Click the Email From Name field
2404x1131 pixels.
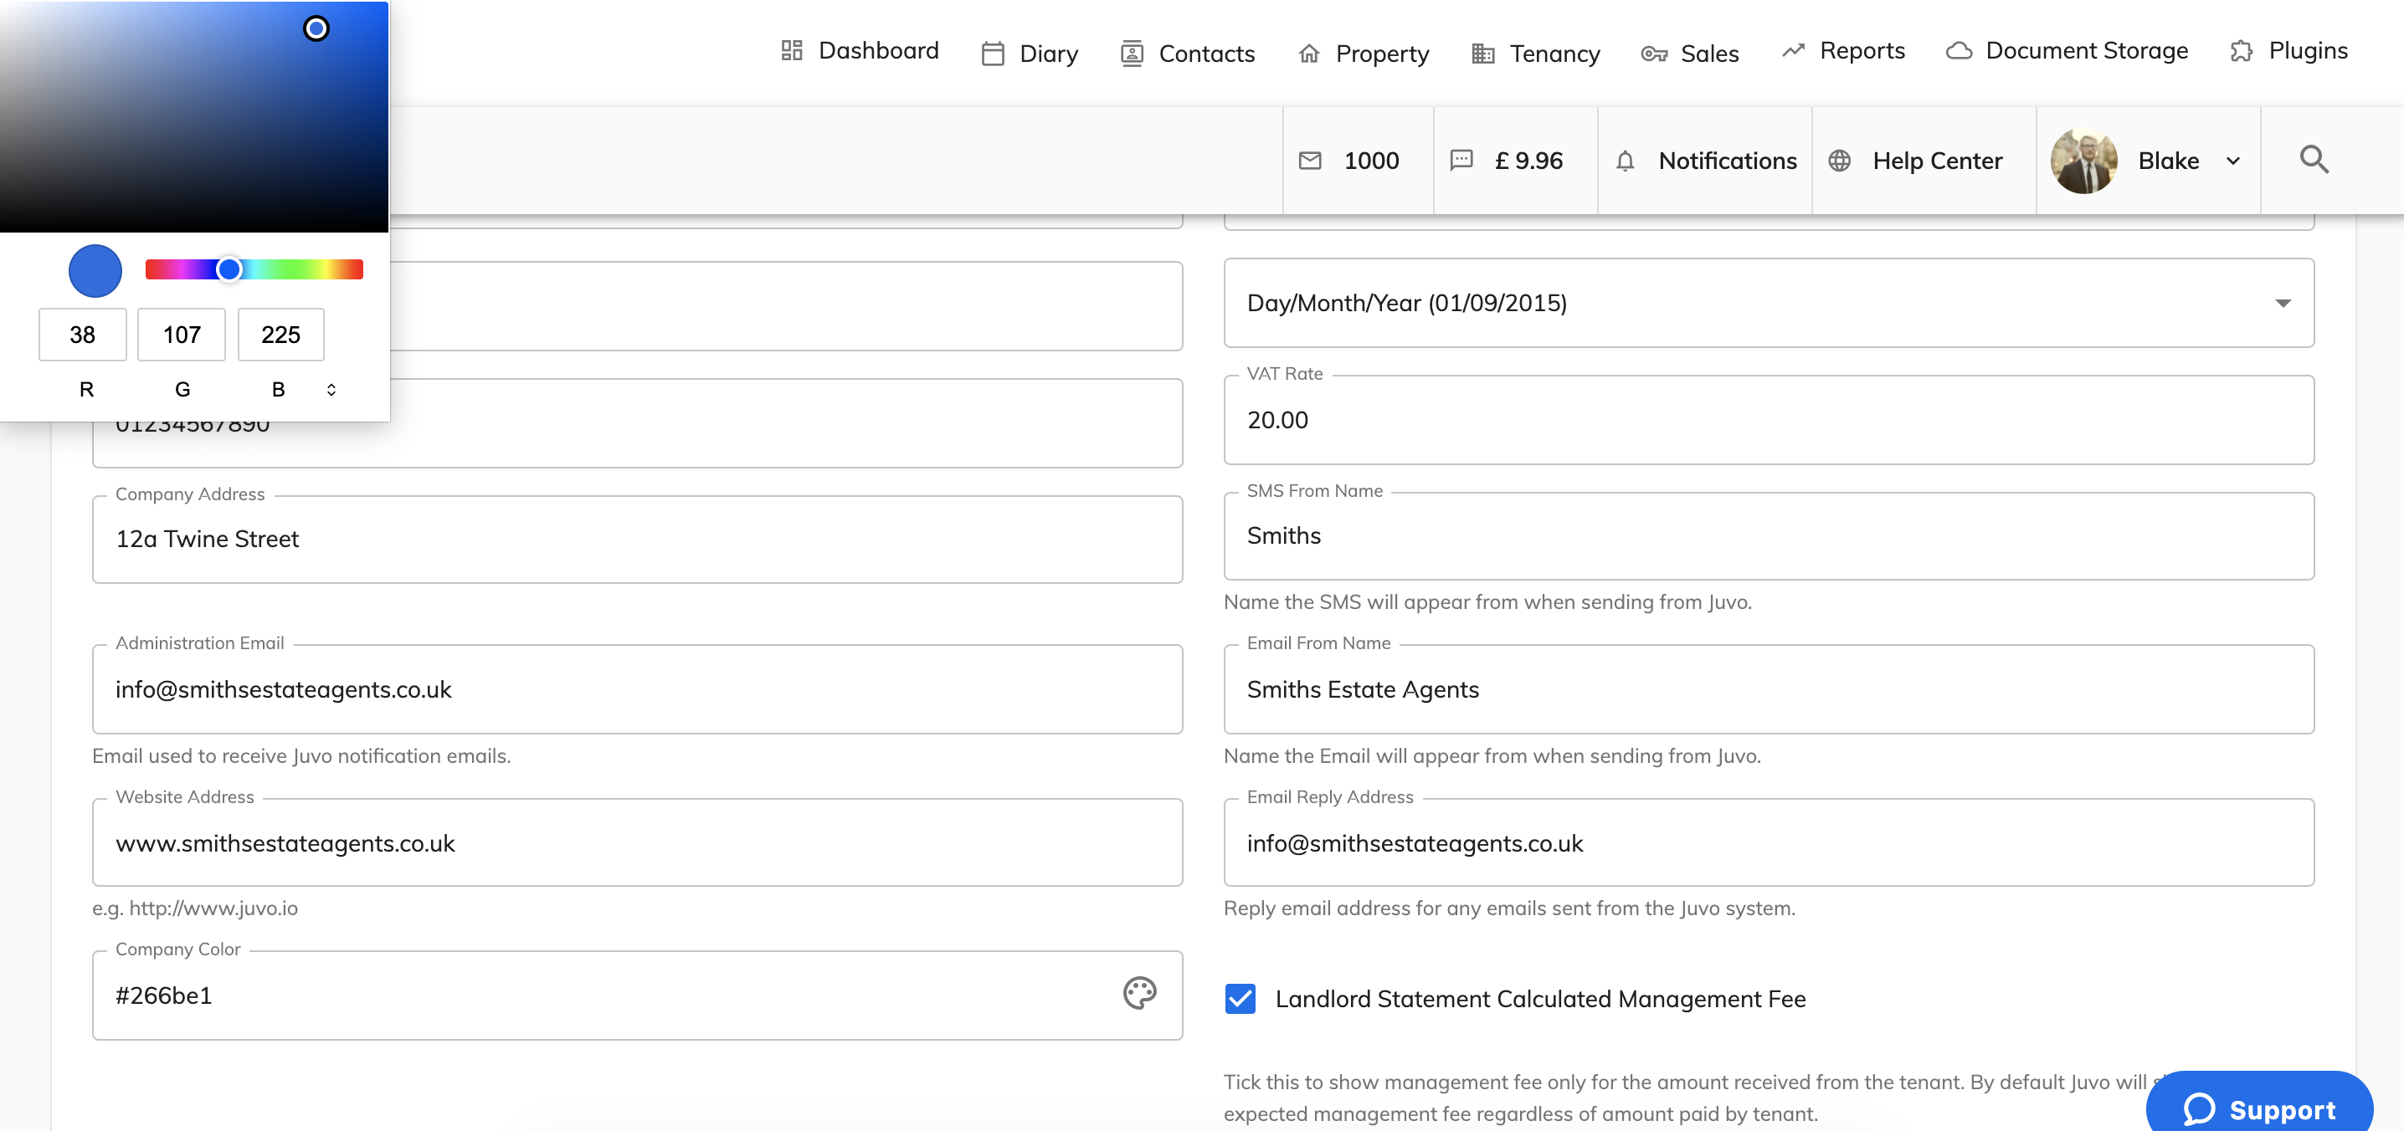pyautogui.click(x=1769, y=689)
